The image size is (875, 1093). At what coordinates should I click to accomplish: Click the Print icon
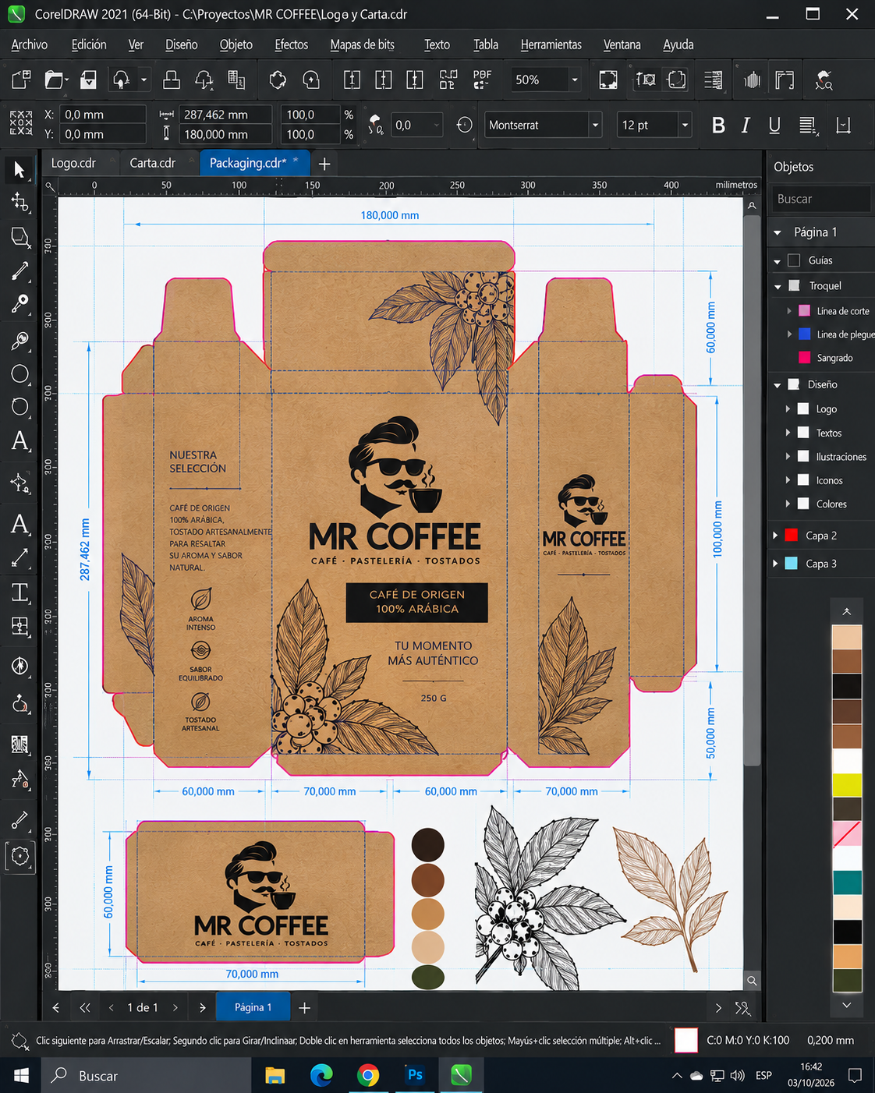click(x=172, y=80)
